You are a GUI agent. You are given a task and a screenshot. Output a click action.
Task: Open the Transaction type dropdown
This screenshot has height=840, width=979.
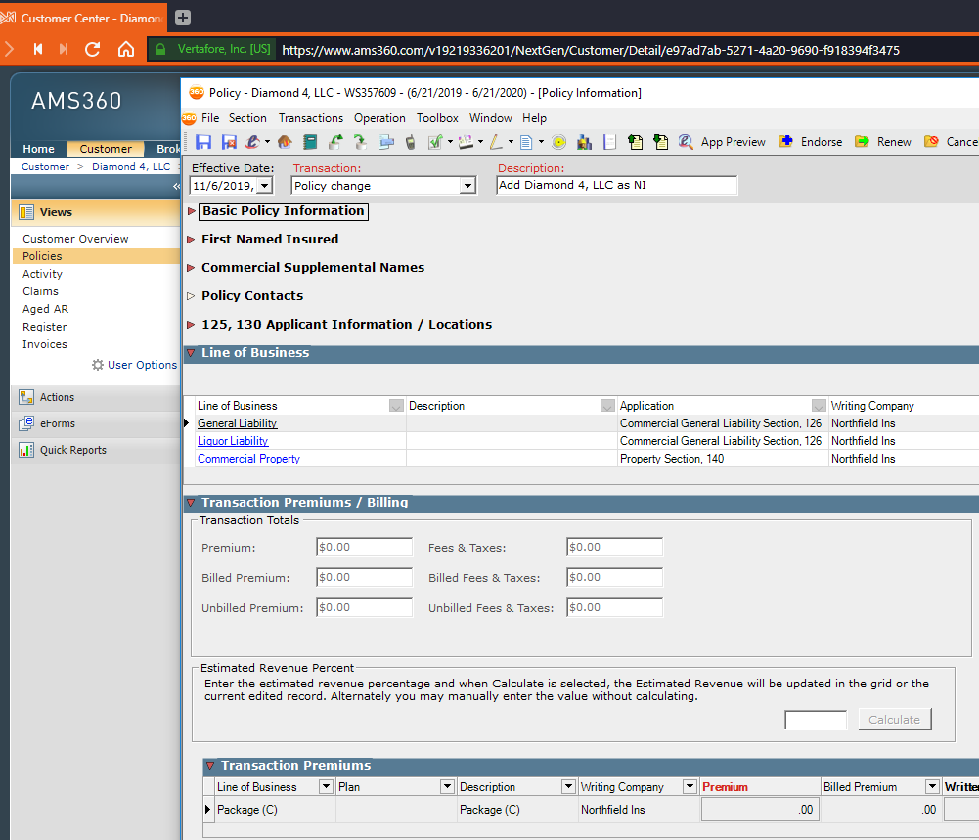467,186
